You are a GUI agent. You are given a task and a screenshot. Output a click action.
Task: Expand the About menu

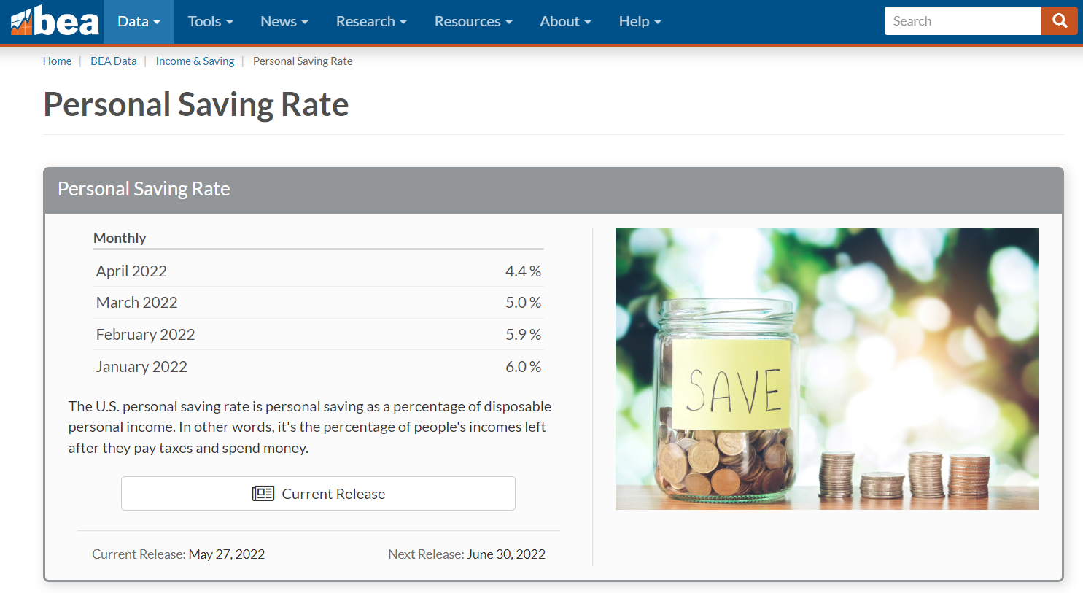(565, 22)
